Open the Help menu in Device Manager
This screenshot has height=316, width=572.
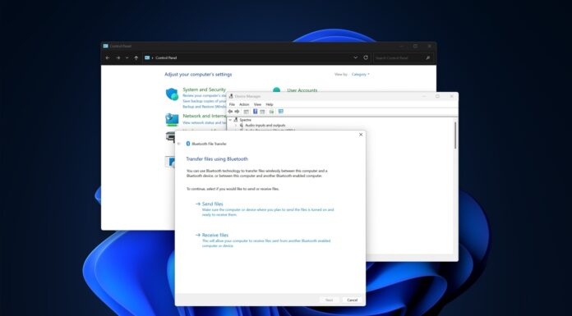tap(270, 104)
